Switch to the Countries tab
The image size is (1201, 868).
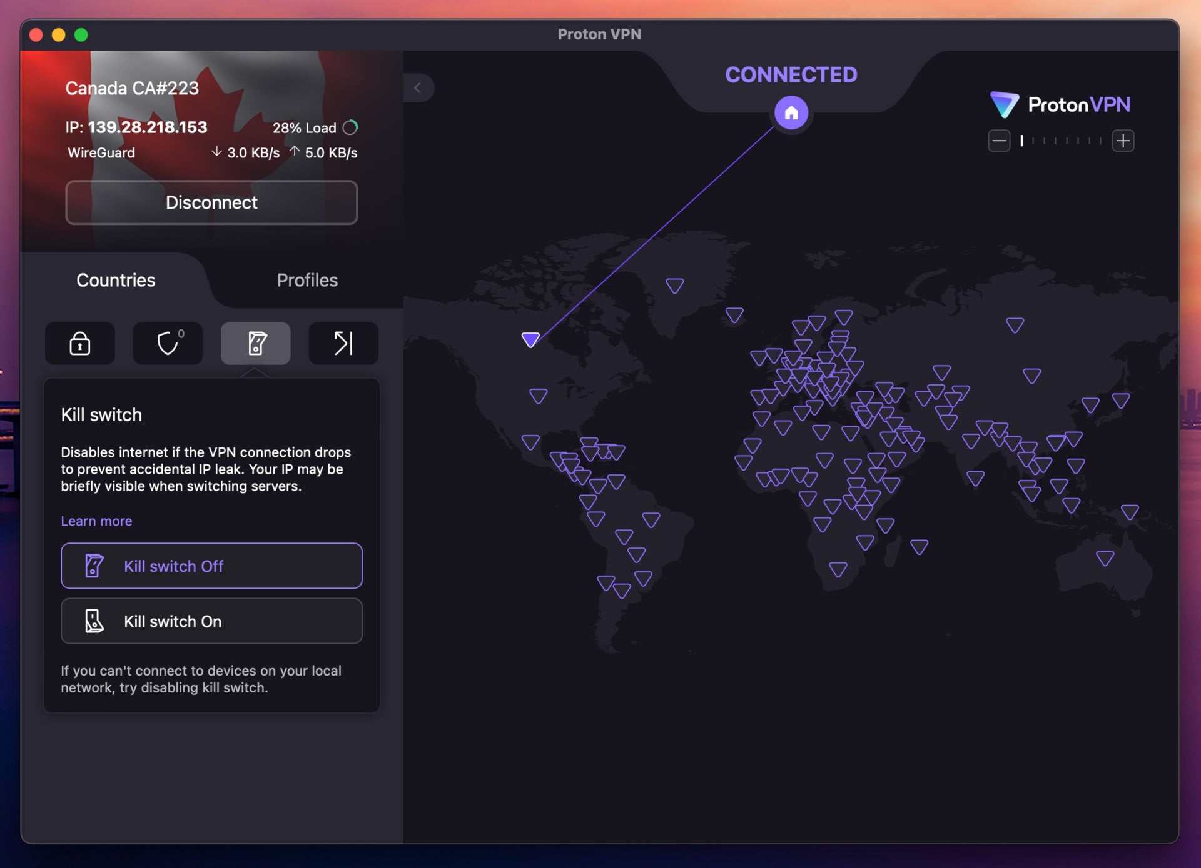[116, 280]
